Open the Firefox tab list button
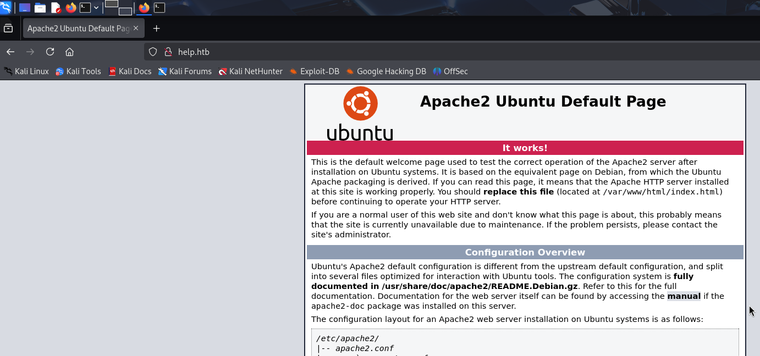 [x=8, y=29]
